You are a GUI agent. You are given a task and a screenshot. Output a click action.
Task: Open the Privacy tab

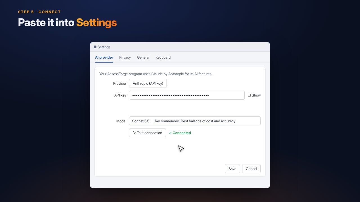pyautogui.click(x=125, y=57)
